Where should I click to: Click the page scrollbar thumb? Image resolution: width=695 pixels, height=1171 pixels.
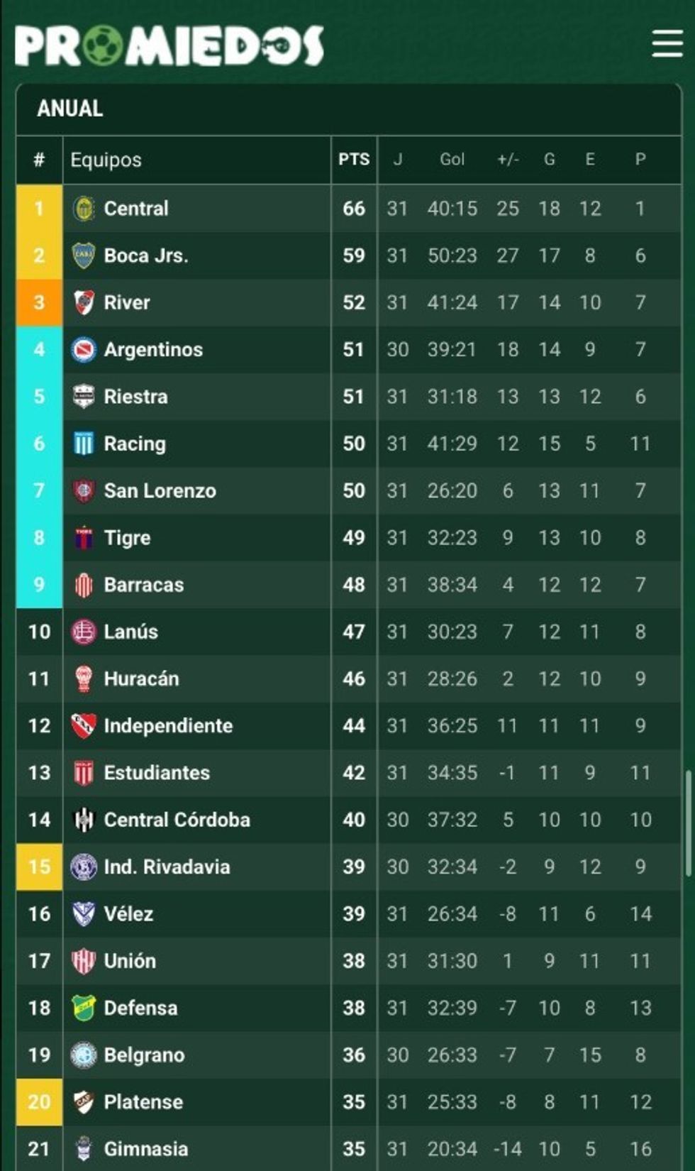pos(687,823)
